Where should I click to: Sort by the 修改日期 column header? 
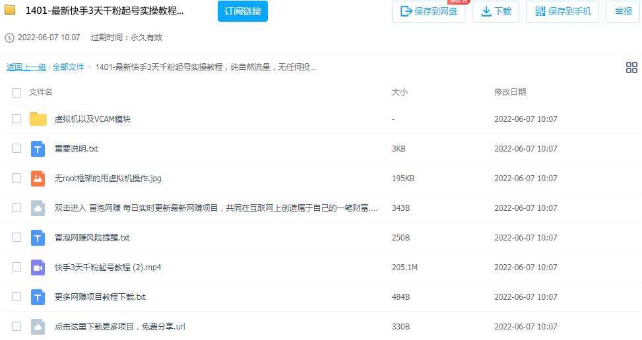510,92
